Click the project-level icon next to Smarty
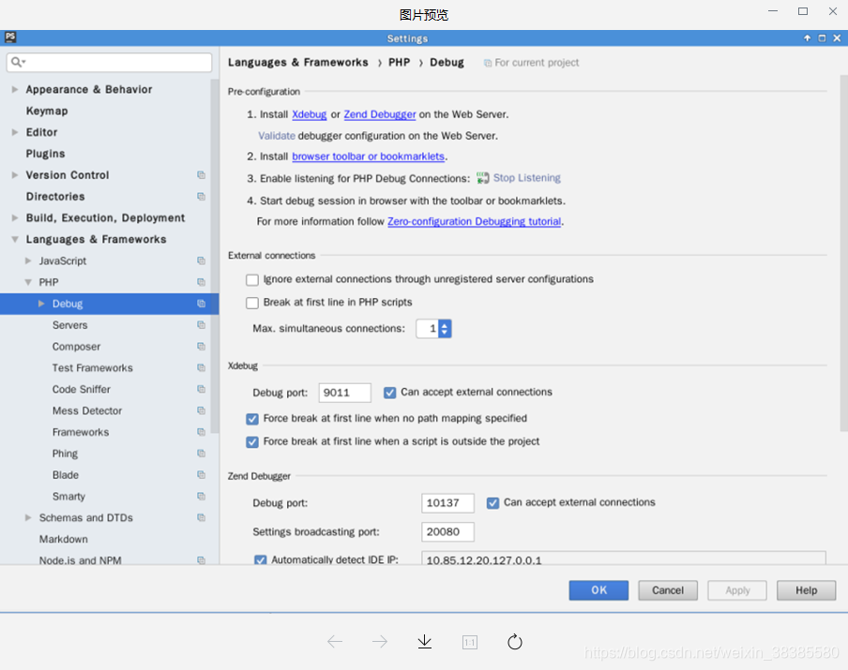This screenshot has height=670, width=848. (201, 496)
